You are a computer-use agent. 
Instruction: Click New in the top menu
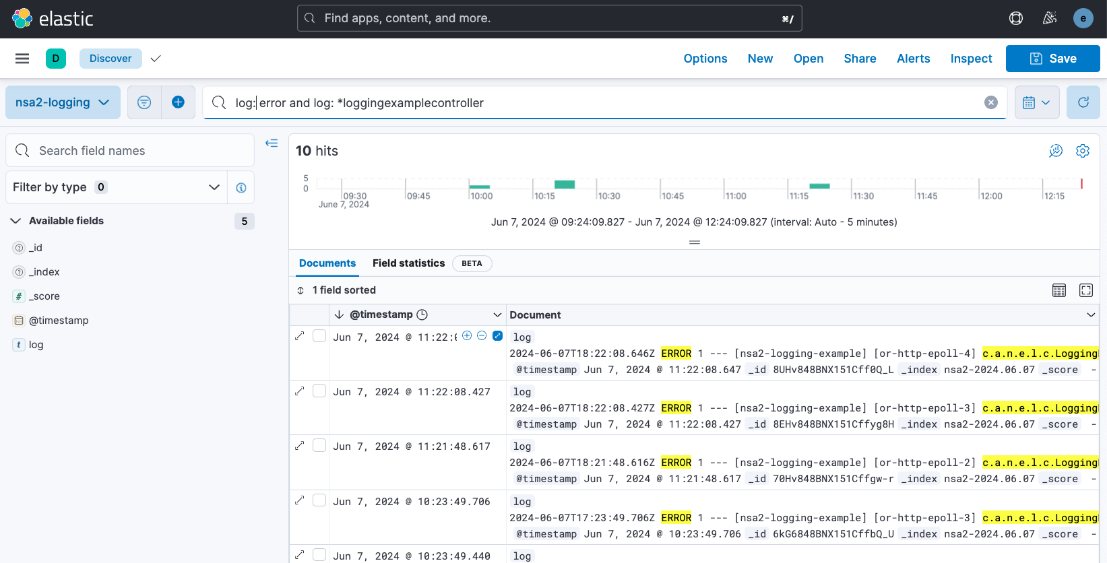[x=760, y=59]
